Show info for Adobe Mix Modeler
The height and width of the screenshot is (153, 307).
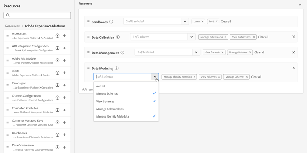point(57,60)
